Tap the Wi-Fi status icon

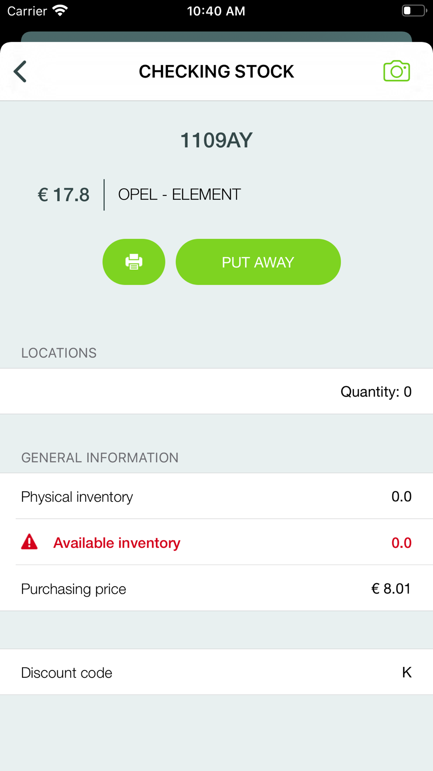pyautogui.click(x=60, y=11)
